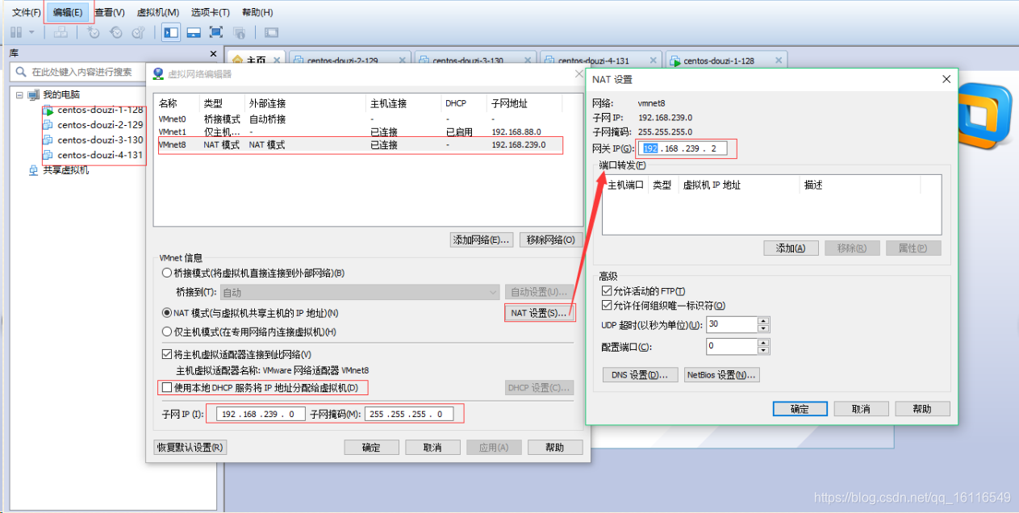The image size is (1019, 513).
Task: Click the take snapshot toolbar icon
Action: coord(94,32)
